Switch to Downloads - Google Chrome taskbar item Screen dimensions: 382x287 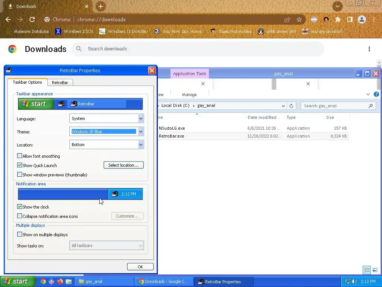(164, 281)
